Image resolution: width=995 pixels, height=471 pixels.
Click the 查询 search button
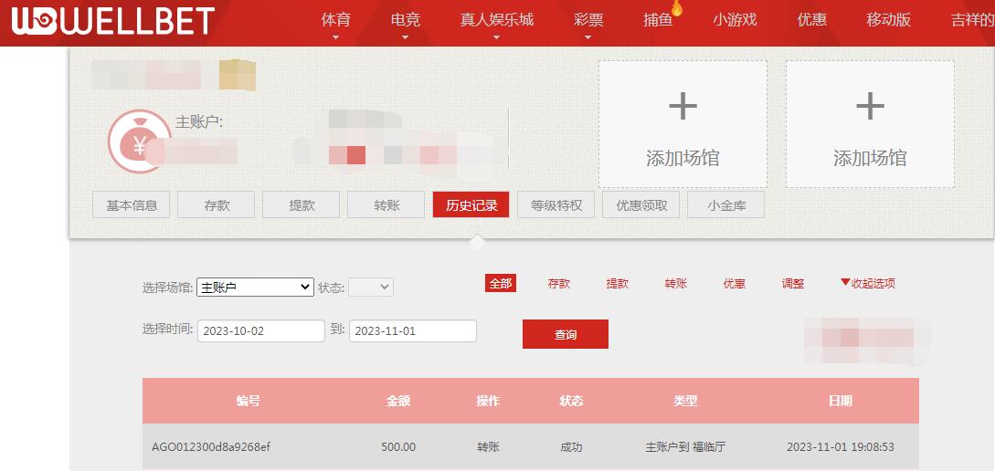[566, 334]
